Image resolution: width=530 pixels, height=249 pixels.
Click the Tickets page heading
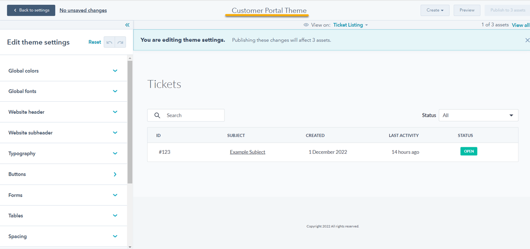coord(164,84)
